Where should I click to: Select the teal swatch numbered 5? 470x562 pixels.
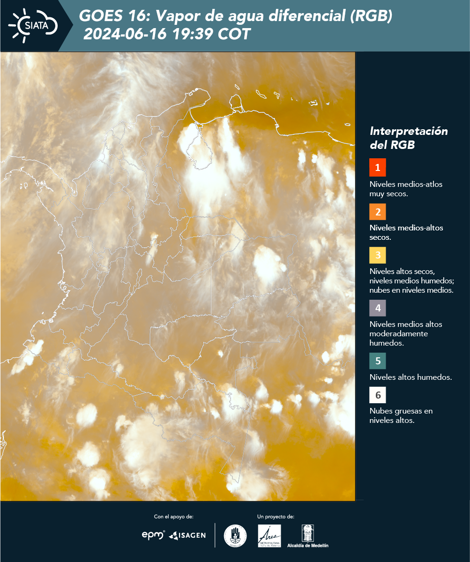378,361
